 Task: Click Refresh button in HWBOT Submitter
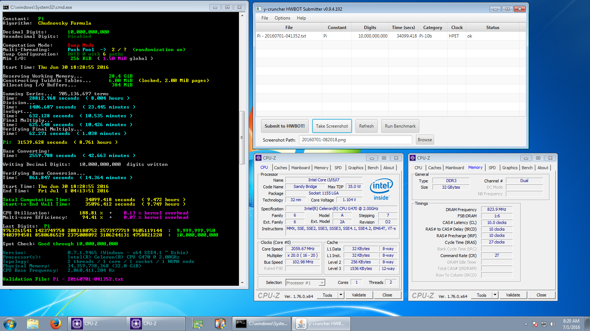(x=367, y=126)
